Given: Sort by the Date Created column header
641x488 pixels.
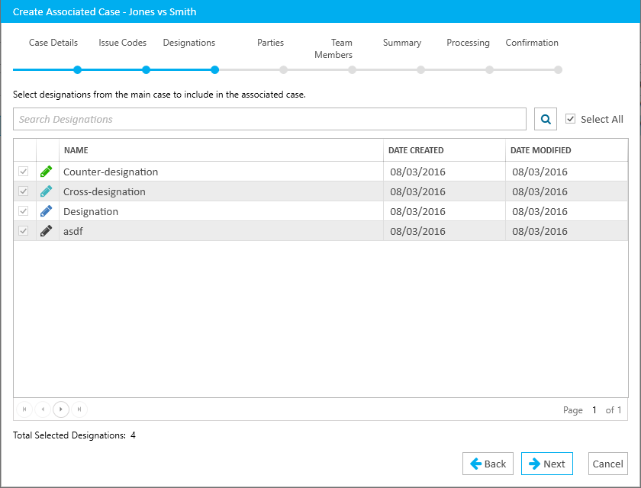Looking at the screenshot, I should (x=416, y=150).
